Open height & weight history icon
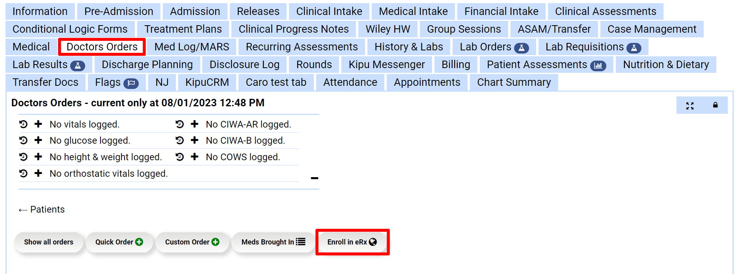 pos(23,157)
